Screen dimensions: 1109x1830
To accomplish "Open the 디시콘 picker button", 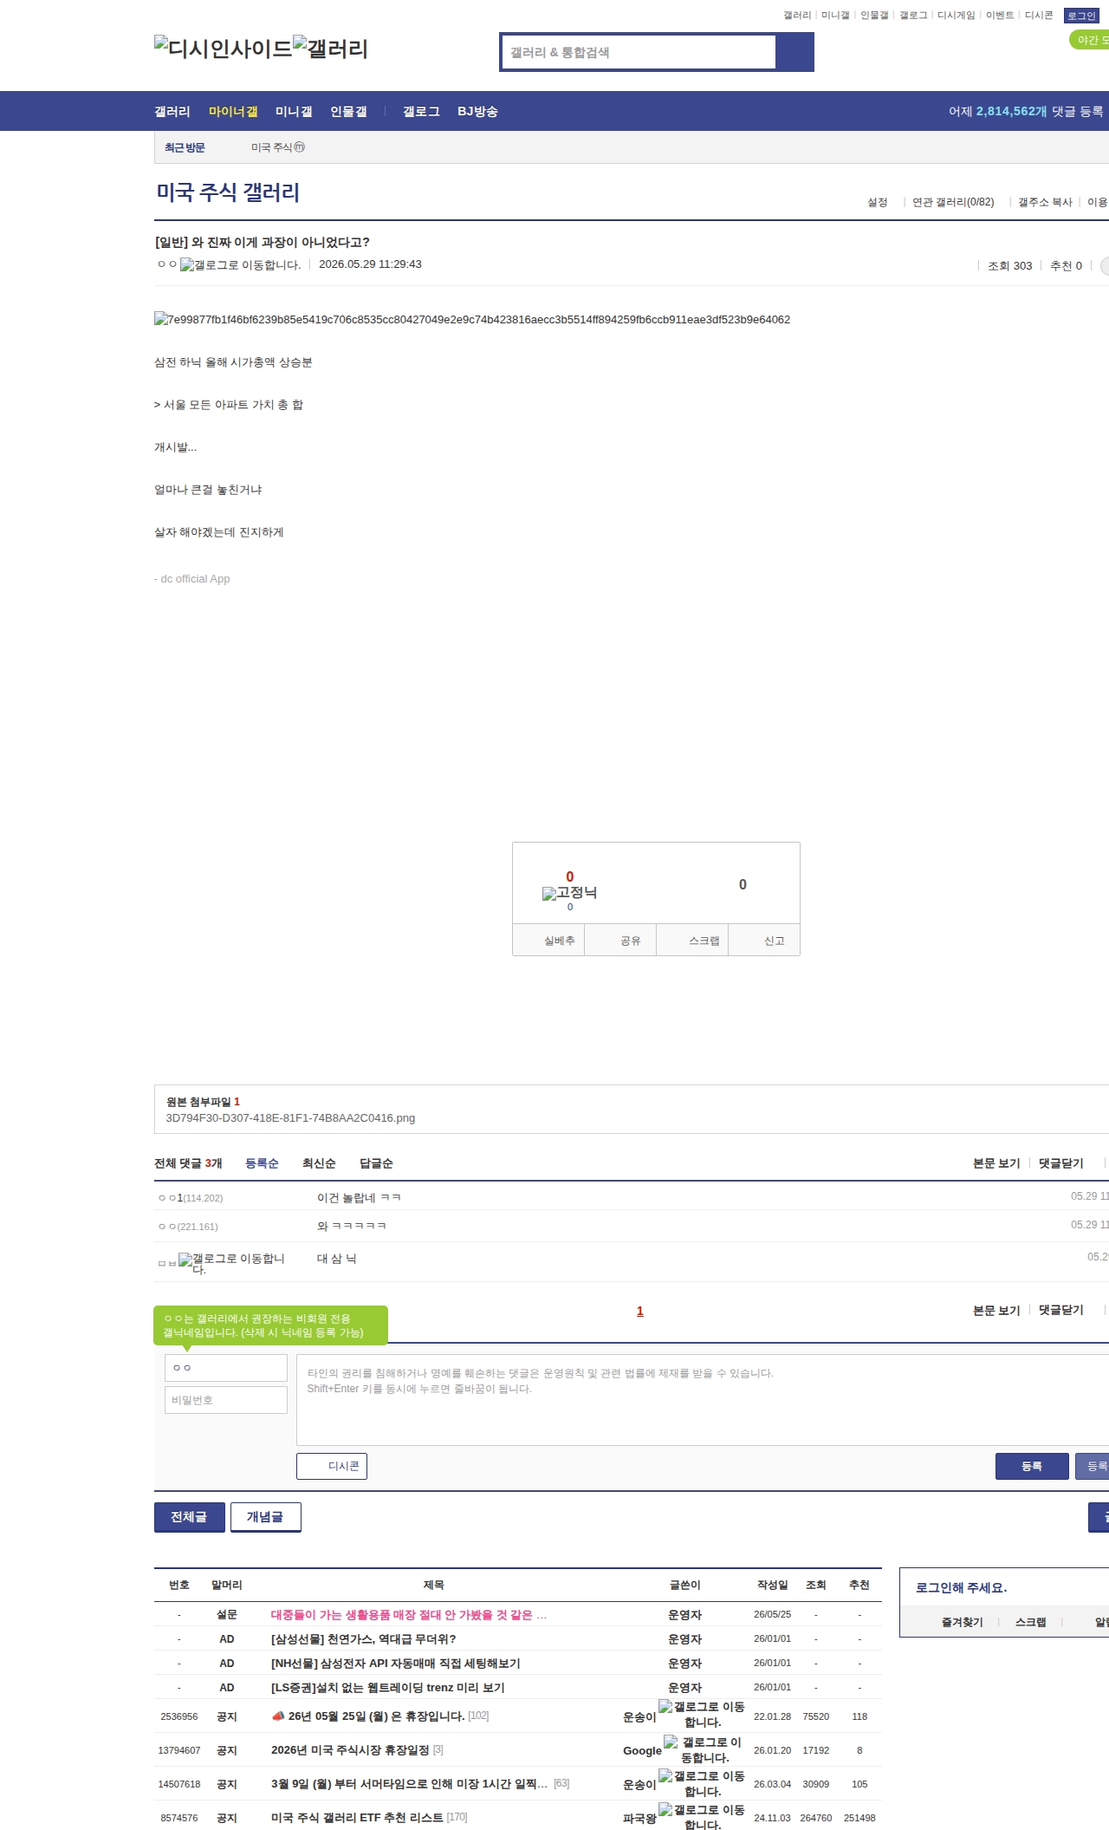I will point(332,1466).
